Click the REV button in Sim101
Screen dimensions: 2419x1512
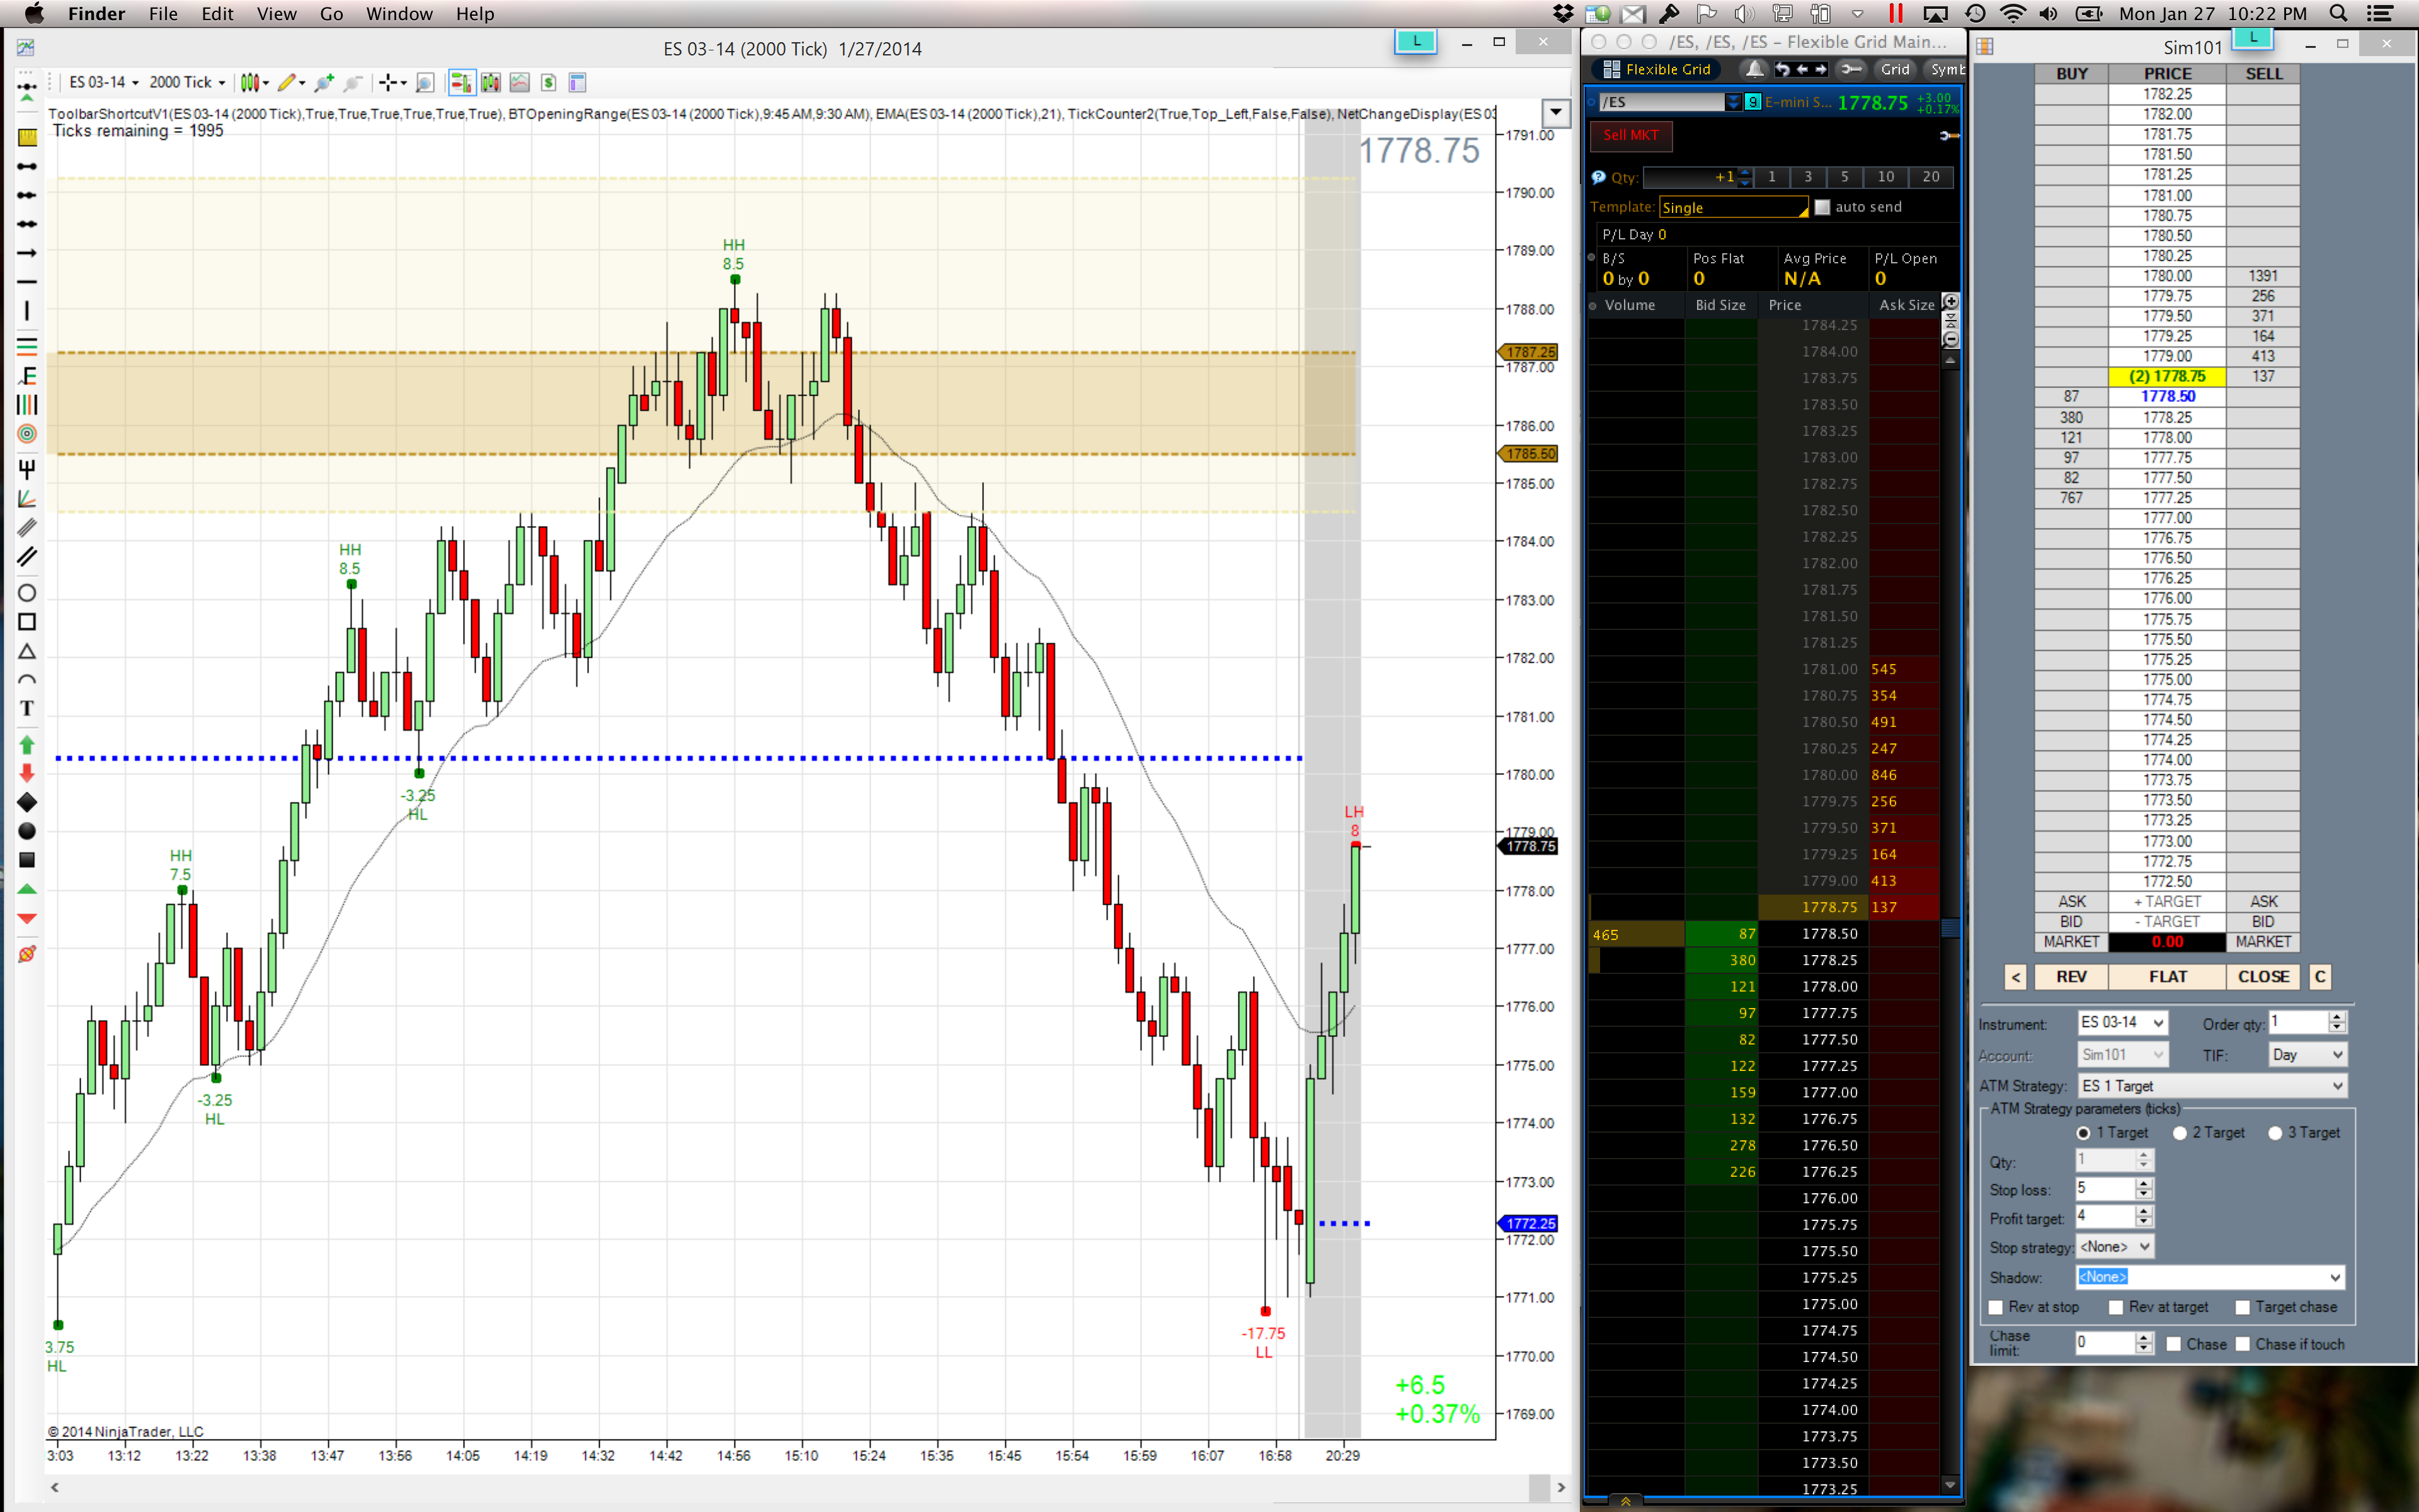[x=2071, y=977]
